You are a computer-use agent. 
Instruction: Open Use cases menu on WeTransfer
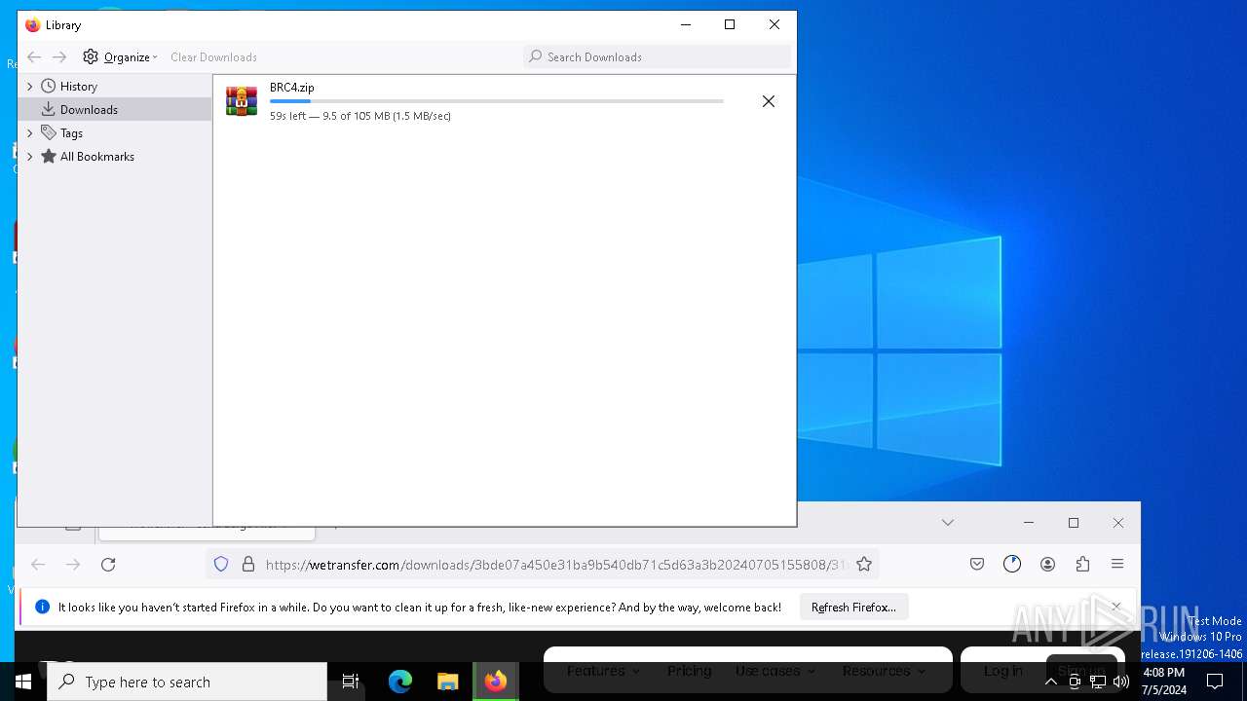(775, 671)
